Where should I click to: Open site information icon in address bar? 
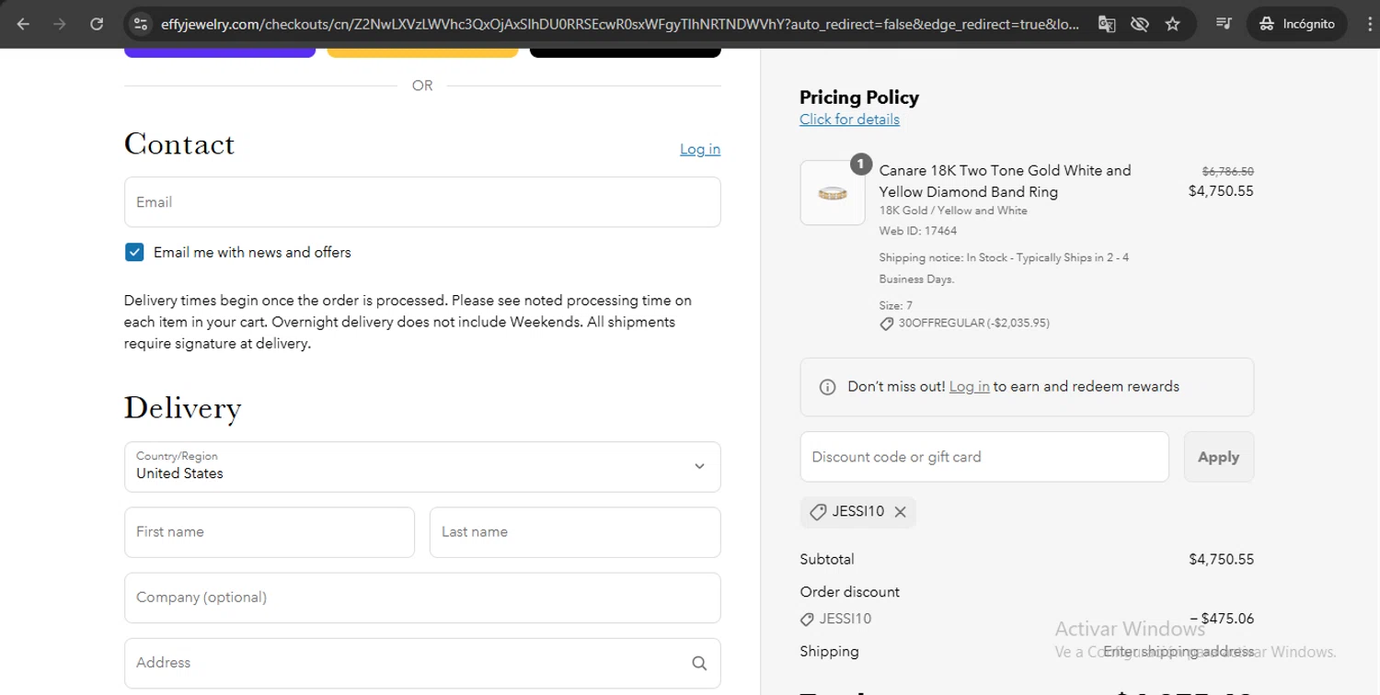pyautogui.click(x=140, y=24)
